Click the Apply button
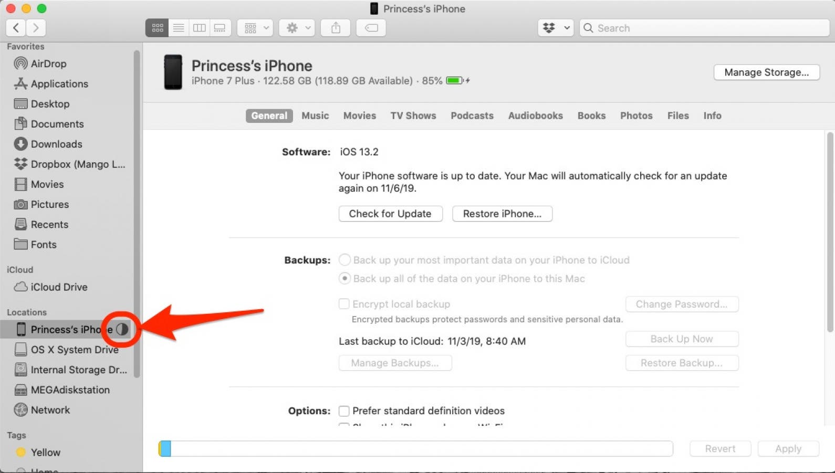 coord(788,448)
